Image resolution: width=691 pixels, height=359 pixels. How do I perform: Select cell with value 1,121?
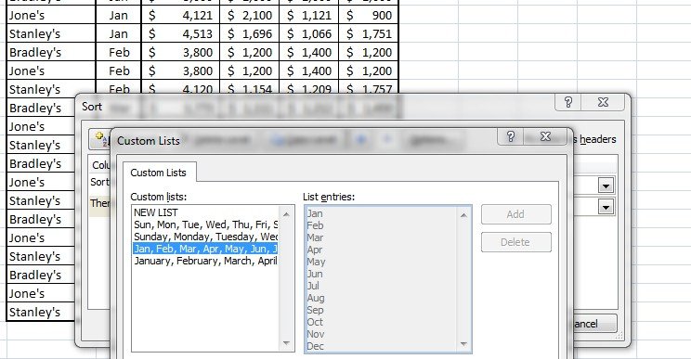[309, 16]
